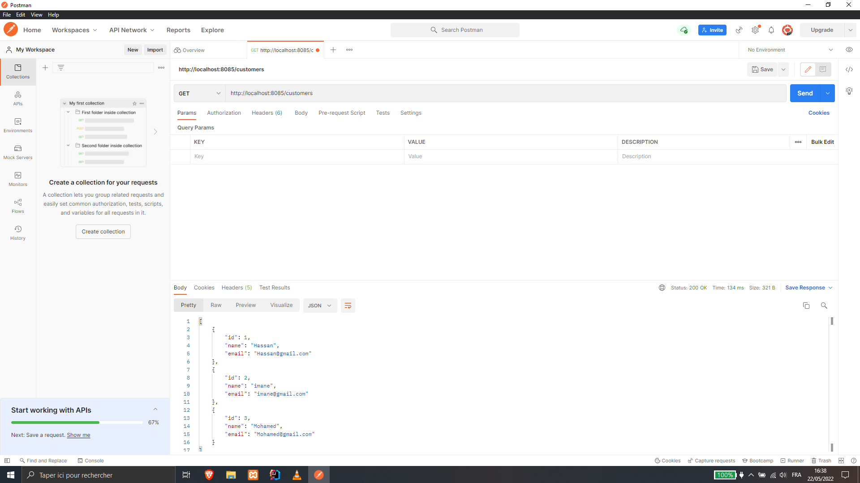Switch request view to comments mode
The width and height of the screenshot is (860, 483).
coord(822,69)
